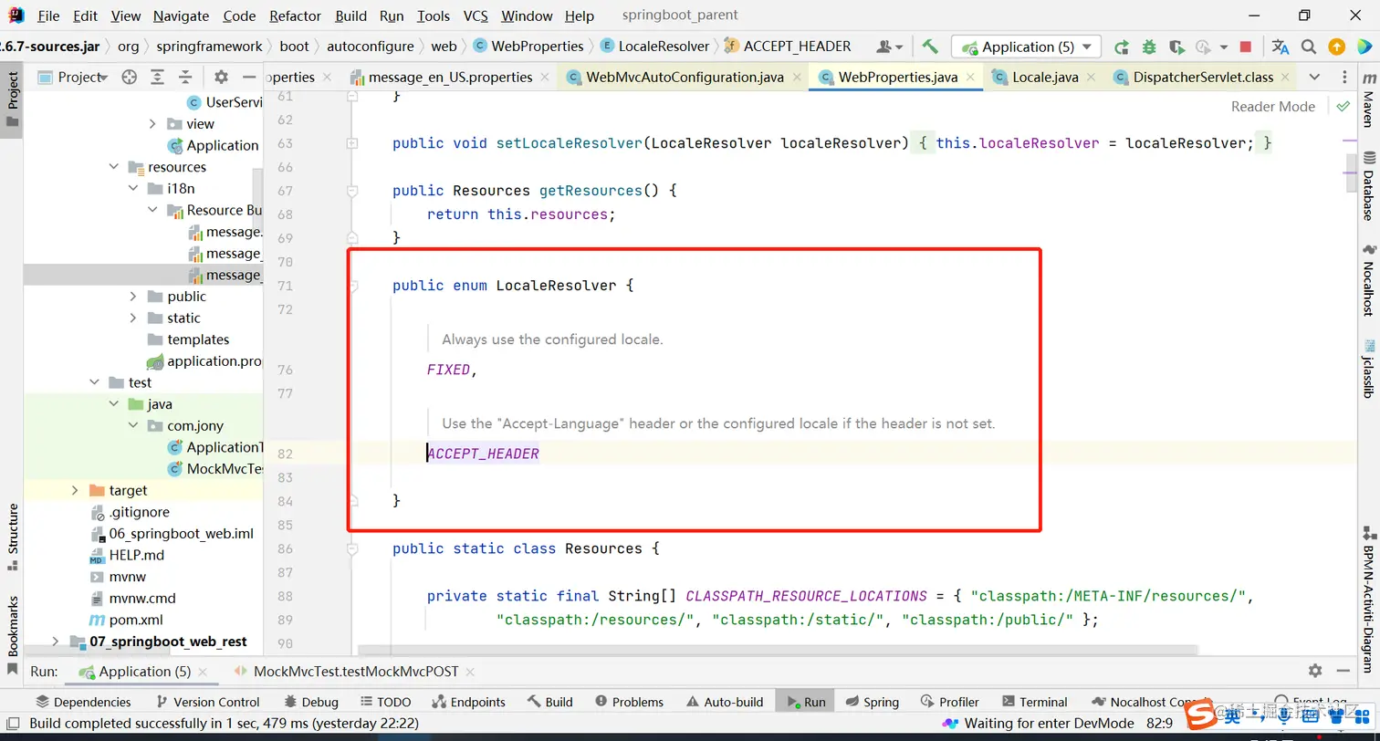This screenshot has width=1380, height=741.
Task: Open the Dependencies tool window
Action: click(83, 702)
